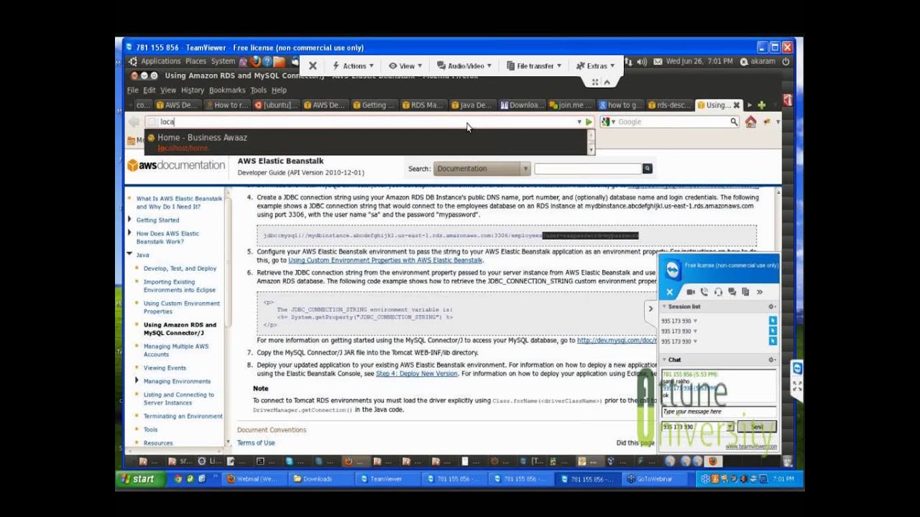Click Terms of Use link
Screen dimensions: 920x517
point(256,443)
